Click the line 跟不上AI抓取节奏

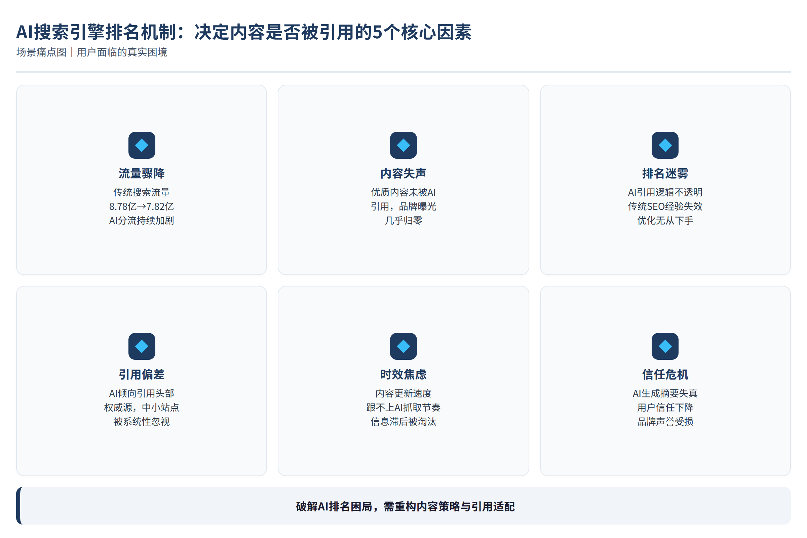(403, 408)
